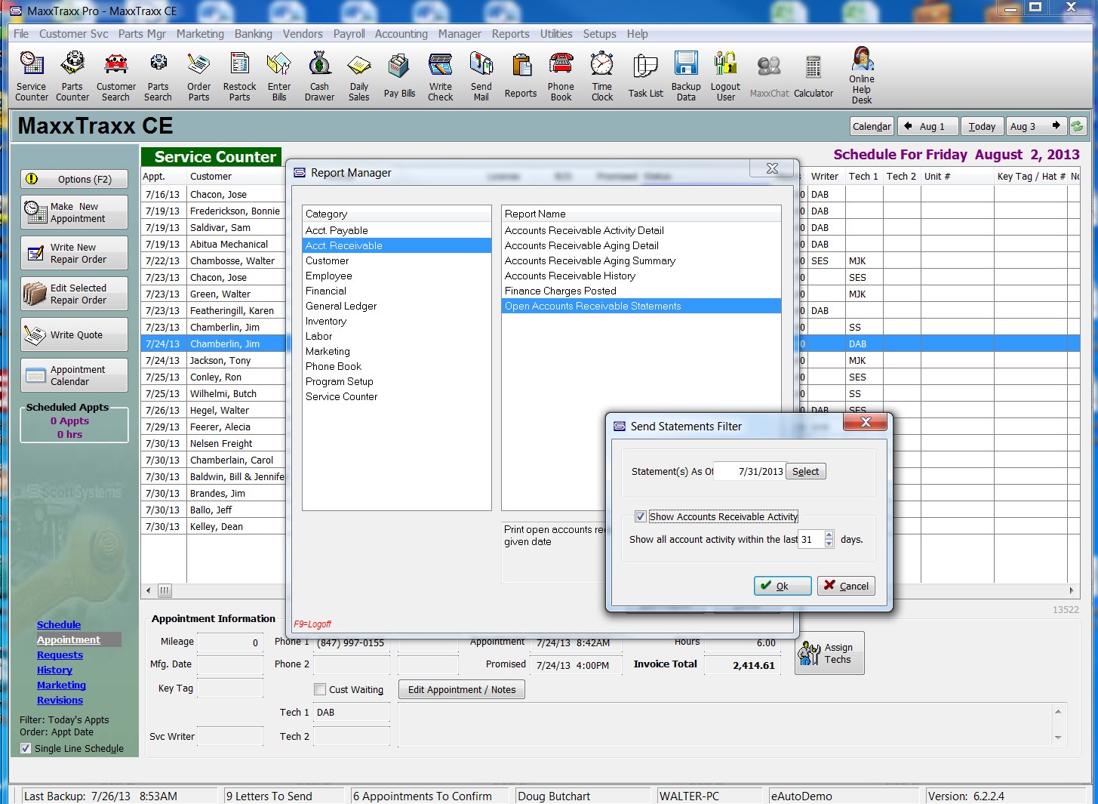Open Restock Parts tool

tap(240, 75)
